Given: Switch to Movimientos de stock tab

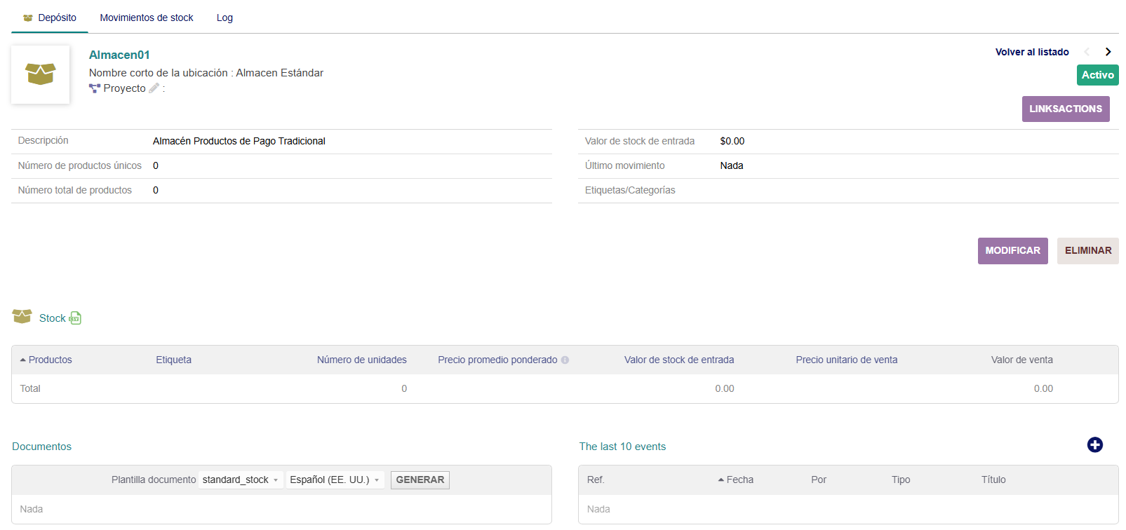Looking at the screenshot, I should [146, 18].
